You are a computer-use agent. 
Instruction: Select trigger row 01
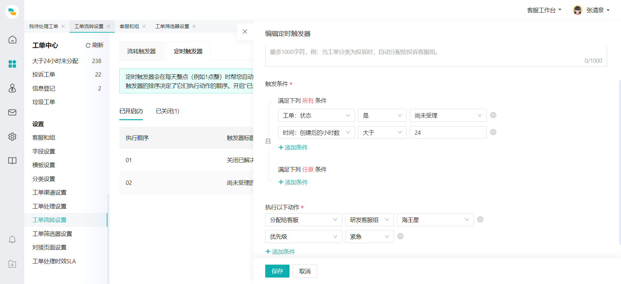[186, 160]
